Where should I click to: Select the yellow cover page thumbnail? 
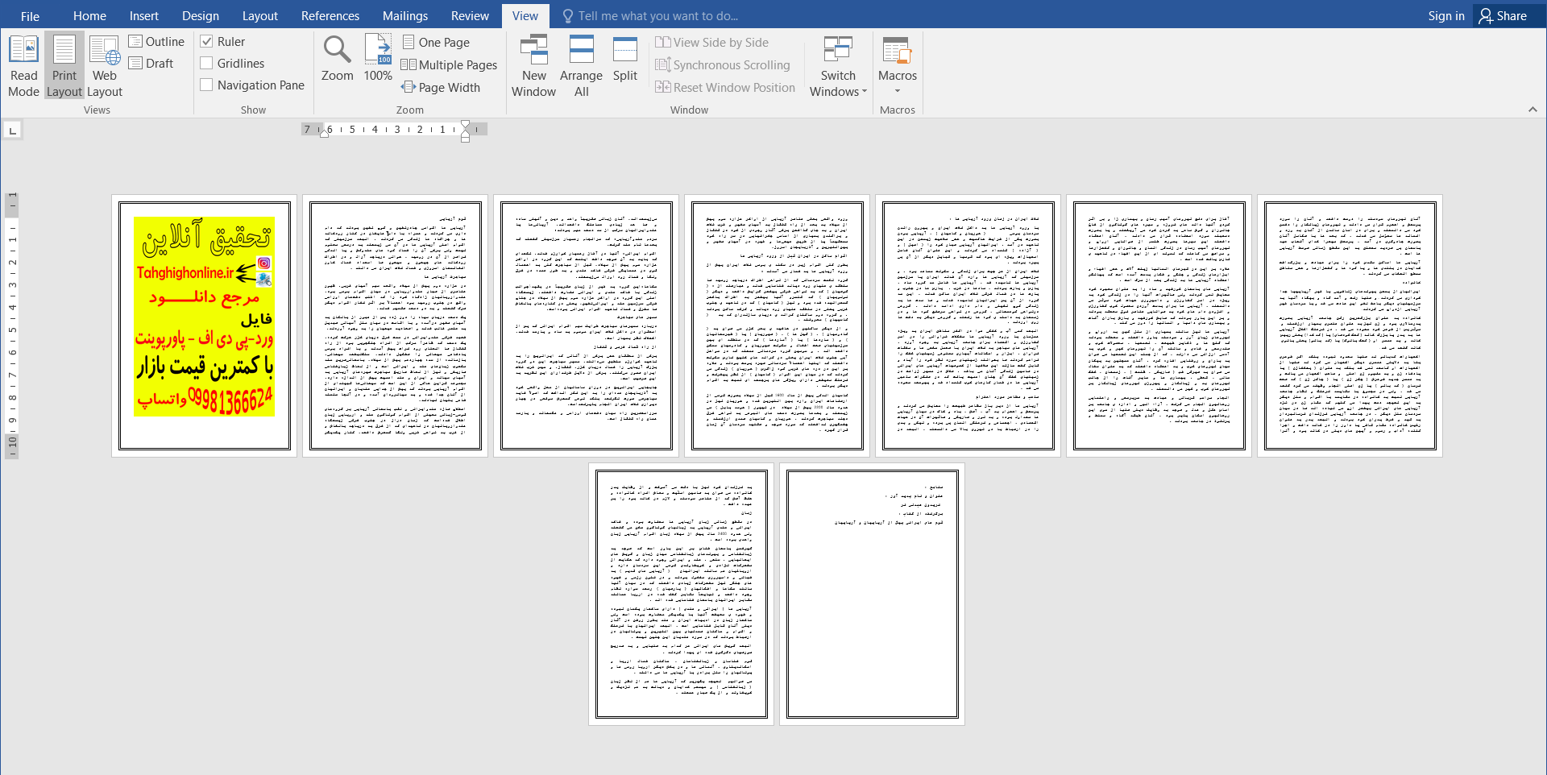click(x=205, y=325)
